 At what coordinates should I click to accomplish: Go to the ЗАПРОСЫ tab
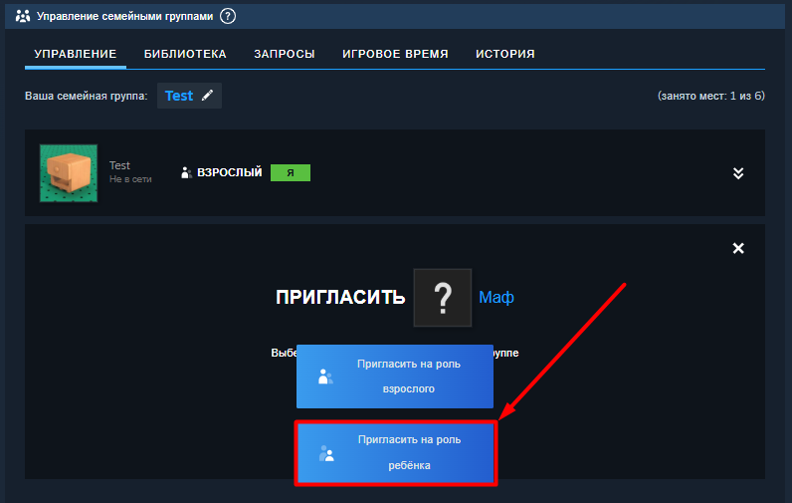(x=285, y=54)
